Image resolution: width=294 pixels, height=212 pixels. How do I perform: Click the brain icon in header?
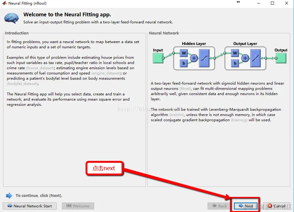(x=11, y=18)
